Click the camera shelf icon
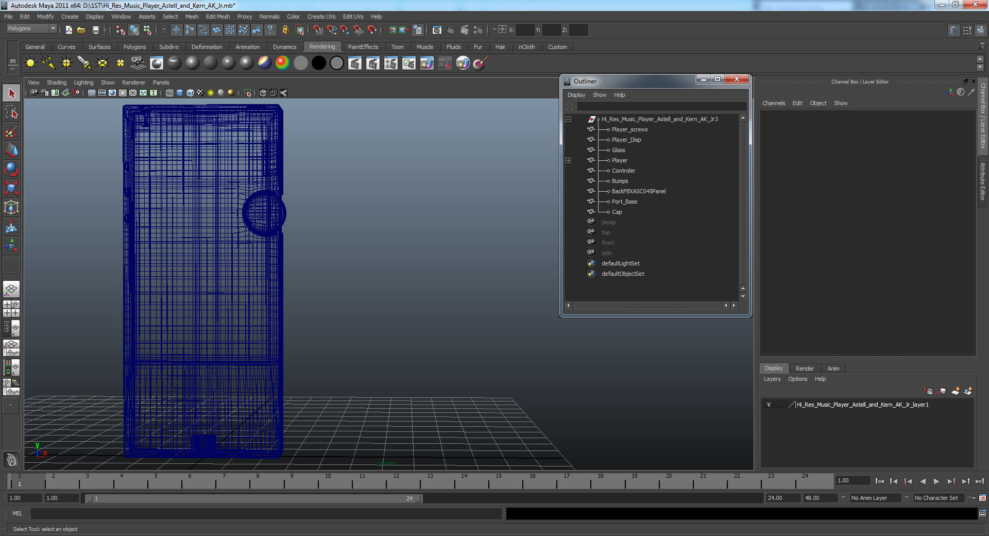The width and height of the screenshot is (989, 536). (x=138, y=63)
